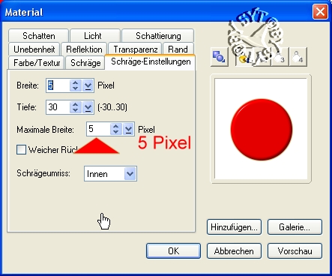
Task: Go to the Reflektion tab
Action: pyautogui.click(x=84, y=49)
